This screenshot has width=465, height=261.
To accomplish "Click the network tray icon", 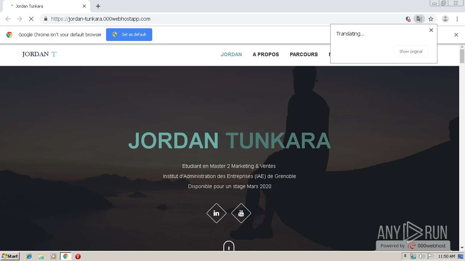I will 413,256.
